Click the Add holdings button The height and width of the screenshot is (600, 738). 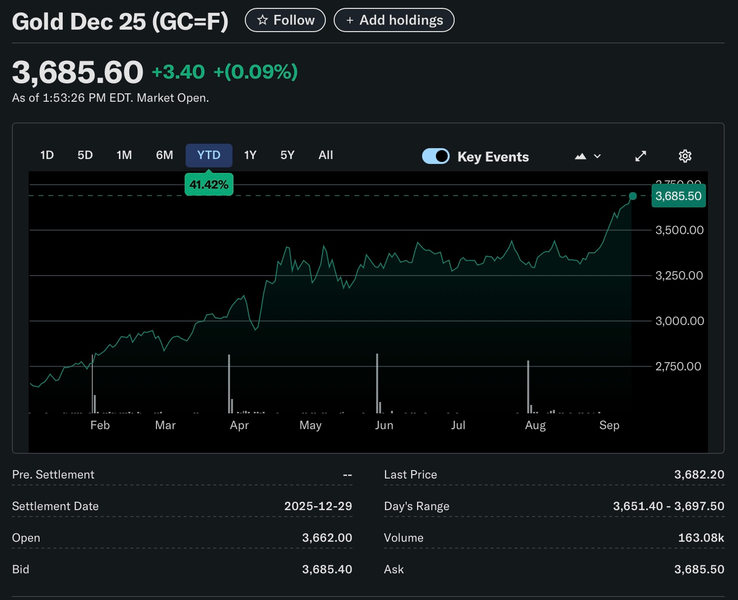(394, 20)
